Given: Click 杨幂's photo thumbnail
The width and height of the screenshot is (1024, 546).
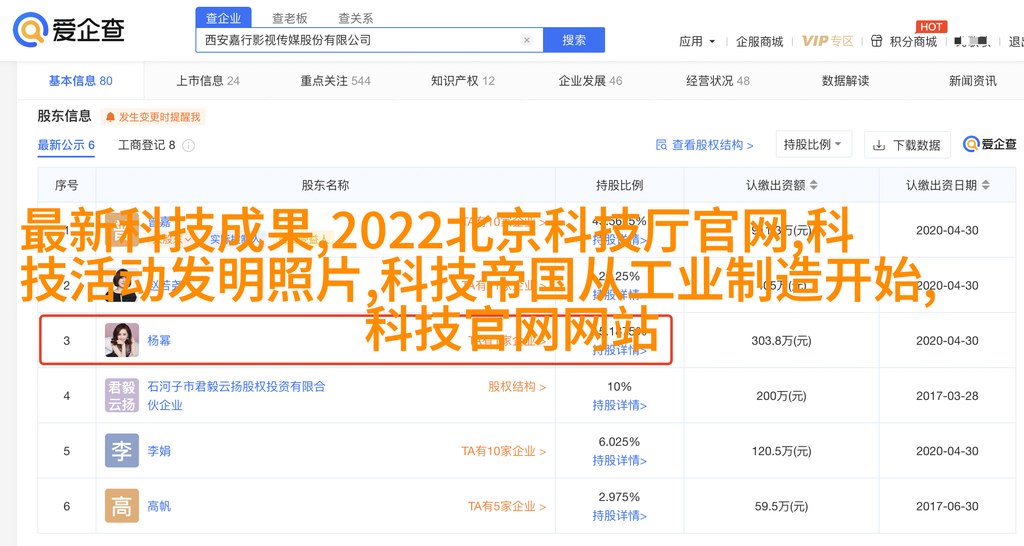Looking at the screenshot, I should coord(122,340).
